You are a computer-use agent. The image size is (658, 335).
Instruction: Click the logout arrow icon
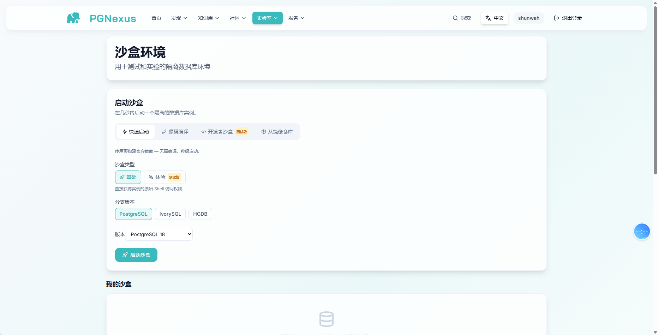[x=557, y=18]
